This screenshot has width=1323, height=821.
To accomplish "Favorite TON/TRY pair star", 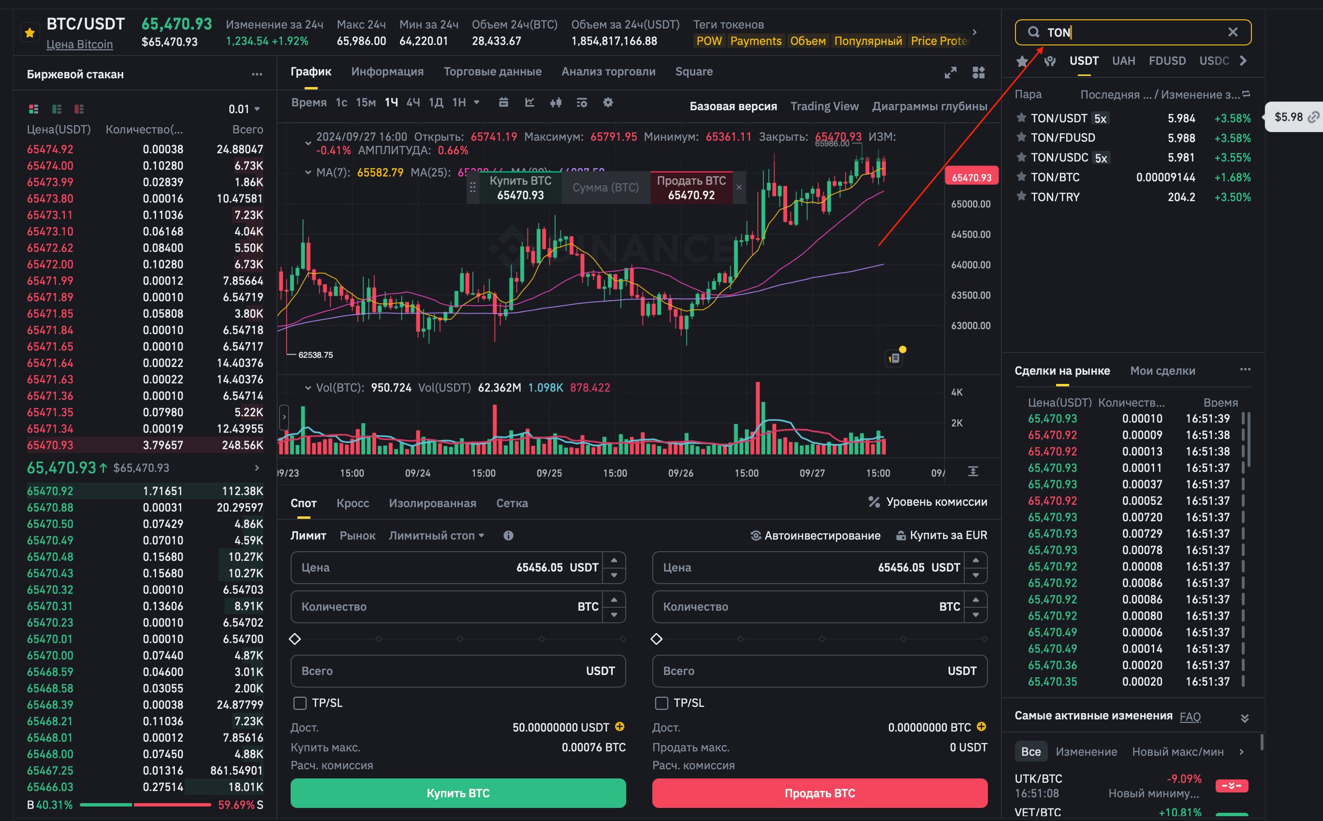I will (1021, 196).
